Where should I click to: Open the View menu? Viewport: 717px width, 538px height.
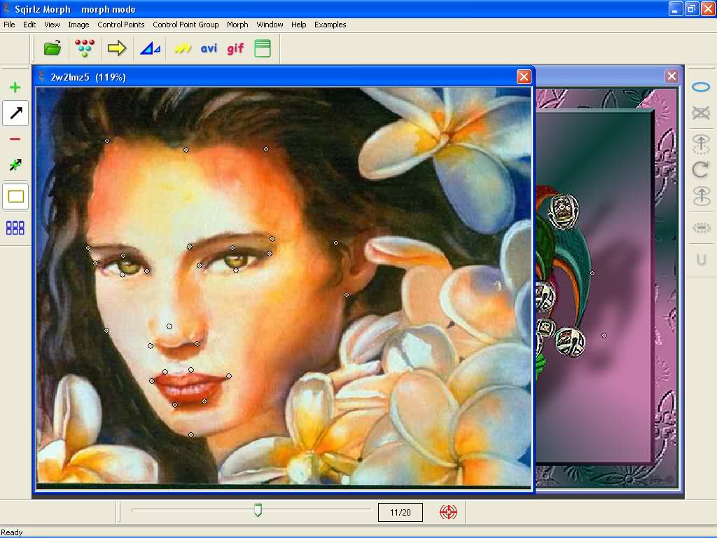tap(52, 25)
